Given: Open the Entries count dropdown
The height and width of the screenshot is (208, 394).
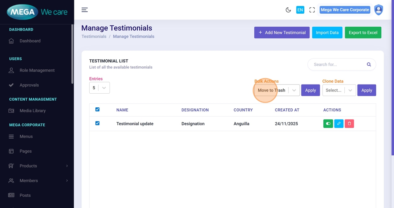Looking at the screenshot, I should coord(100,88).
